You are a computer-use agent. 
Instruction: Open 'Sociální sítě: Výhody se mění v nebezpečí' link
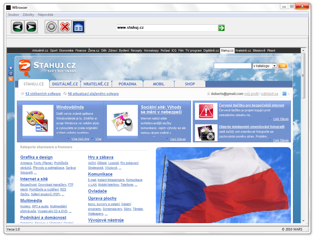[x=161, y=109]
